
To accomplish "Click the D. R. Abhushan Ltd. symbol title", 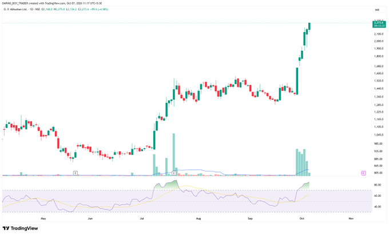I will [15, 9].
